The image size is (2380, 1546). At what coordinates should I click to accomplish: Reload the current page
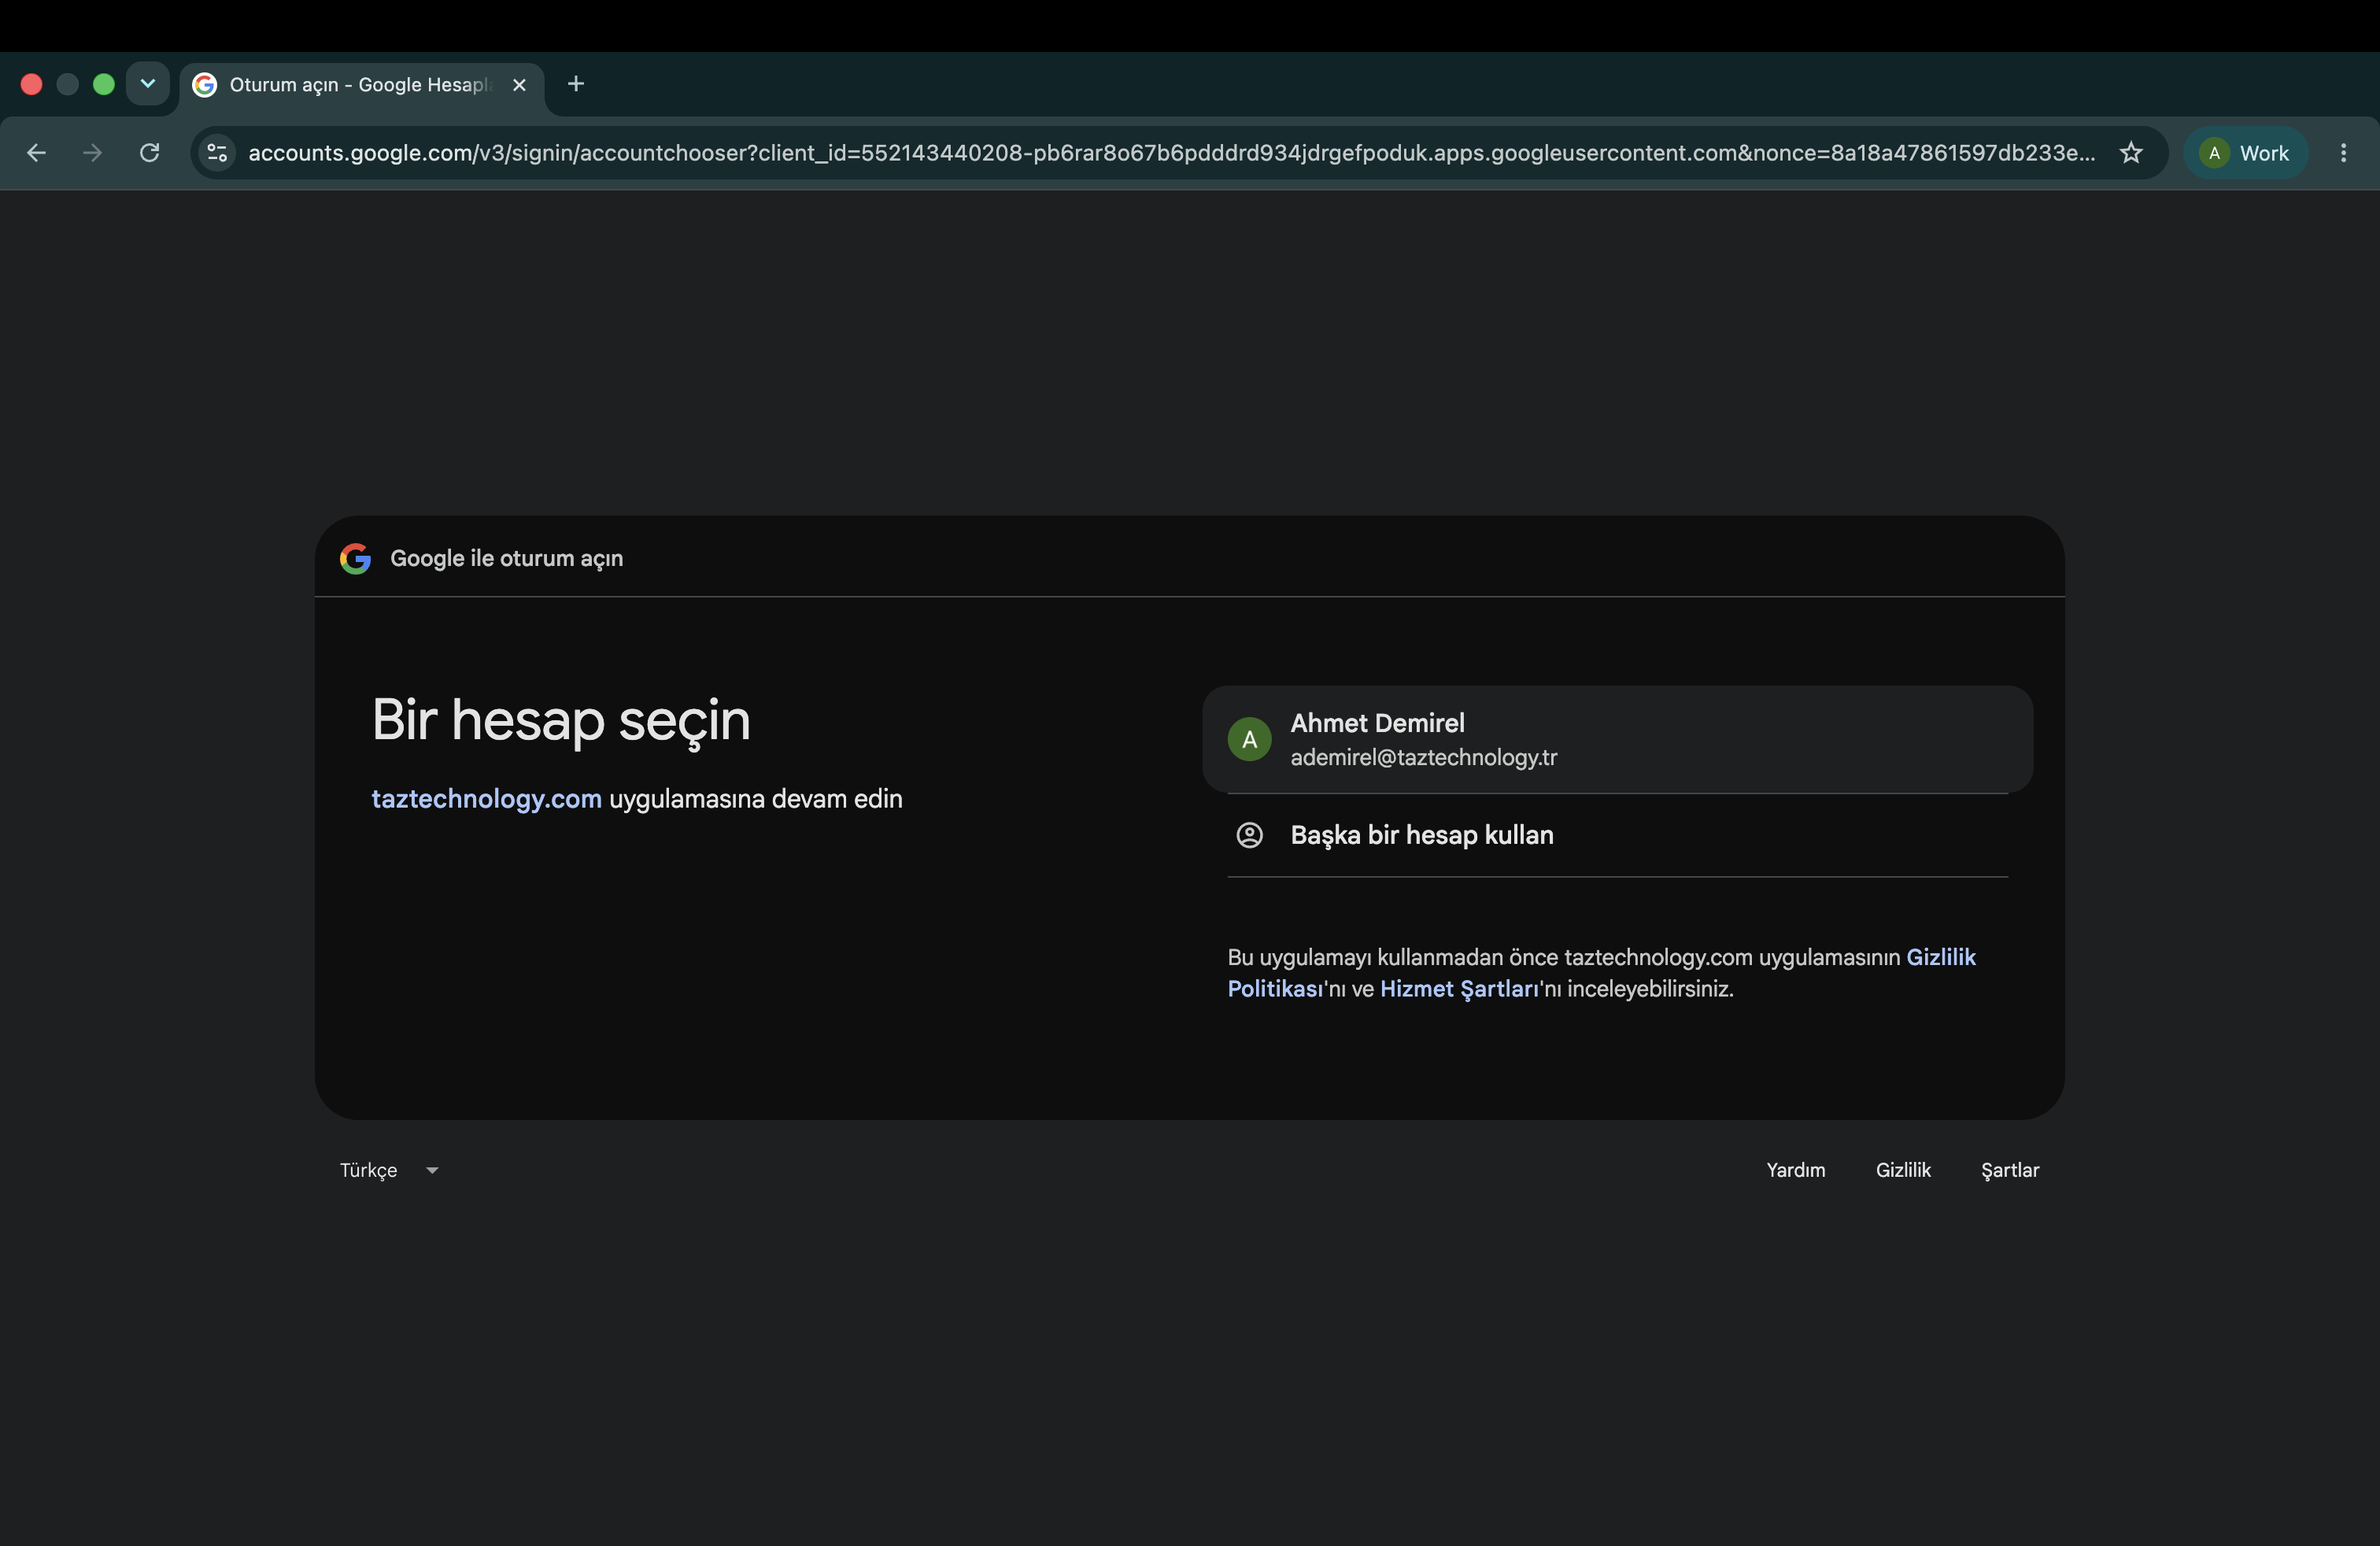tap(149, 153)
